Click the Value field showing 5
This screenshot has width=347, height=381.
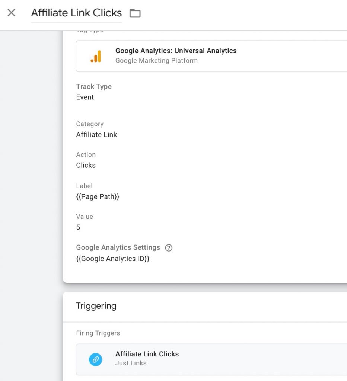78,227
